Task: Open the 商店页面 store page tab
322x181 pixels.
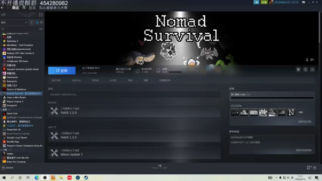Action: 56,80
